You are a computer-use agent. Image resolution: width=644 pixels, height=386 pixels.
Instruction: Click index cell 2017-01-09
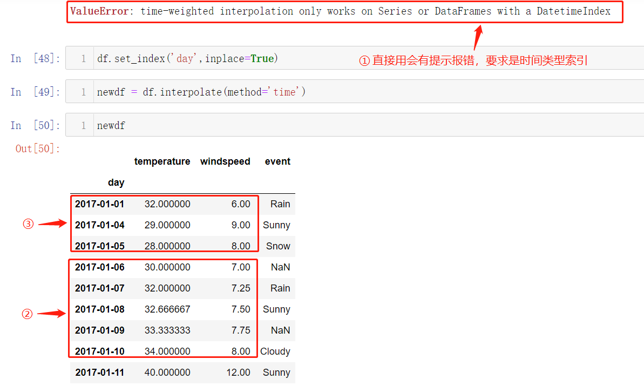click(100, 330)
